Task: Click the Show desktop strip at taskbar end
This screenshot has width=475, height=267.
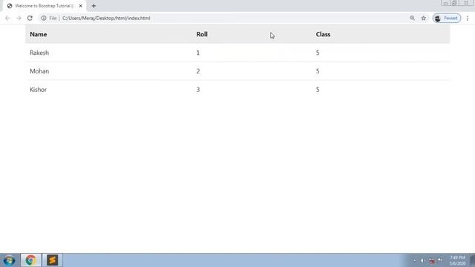Action: coord(473,260)
